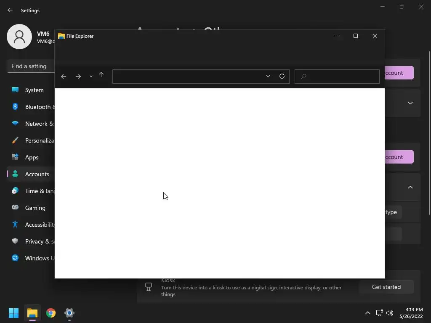Close the File Explorer window

pyautogui.click(x=375, y=36)
